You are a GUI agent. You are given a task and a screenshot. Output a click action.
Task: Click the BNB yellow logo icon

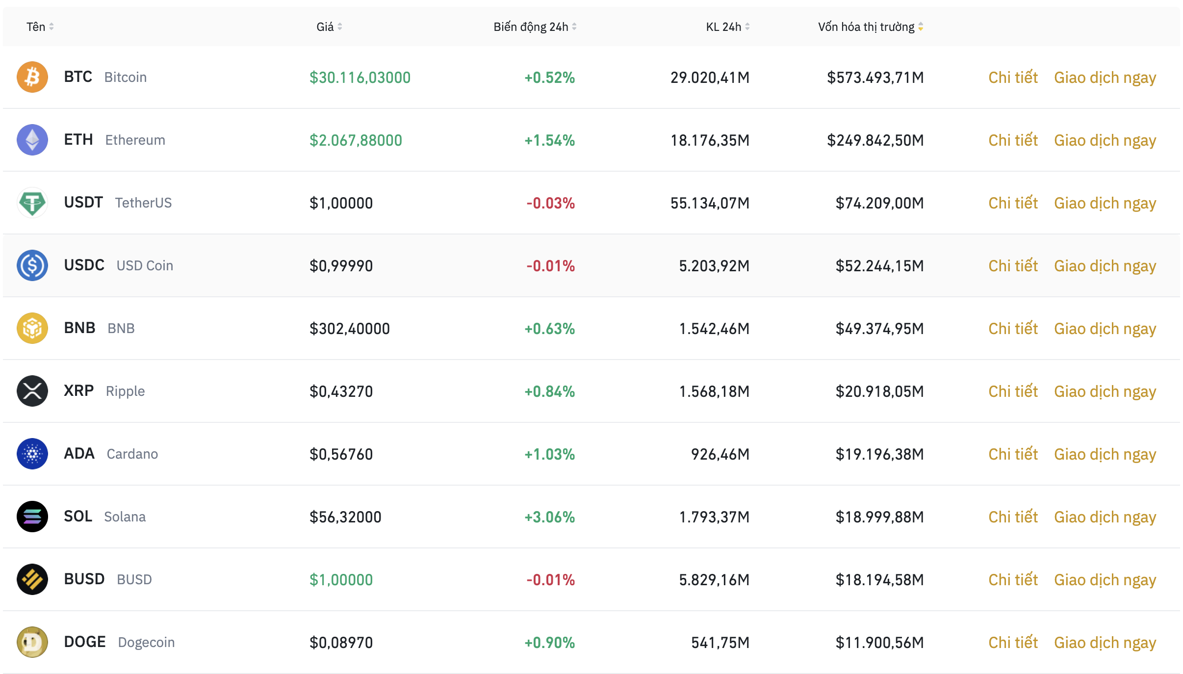(32, 328)
